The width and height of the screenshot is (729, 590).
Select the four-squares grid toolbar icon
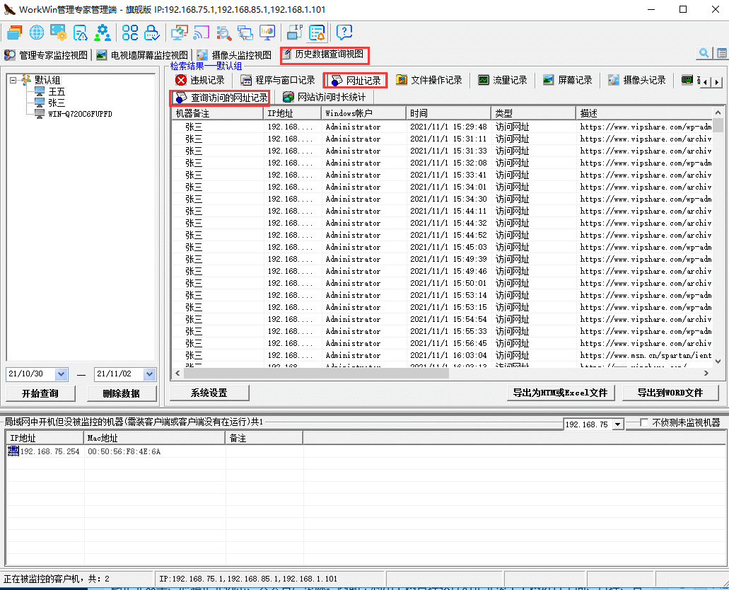point(130,33)
